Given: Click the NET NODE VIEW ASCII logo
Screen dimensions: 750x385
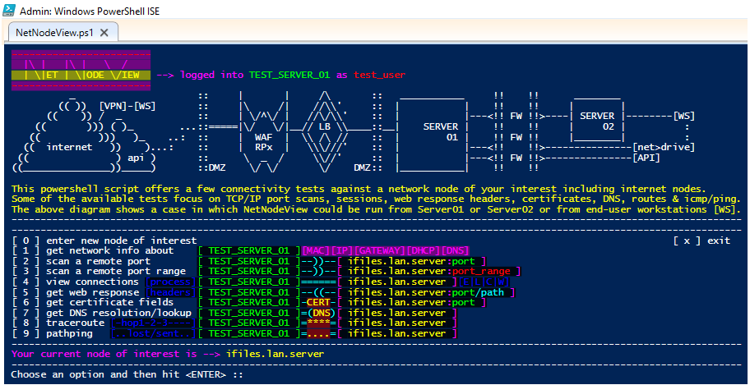Looking at the screenshot, I should tap(81, 71).
